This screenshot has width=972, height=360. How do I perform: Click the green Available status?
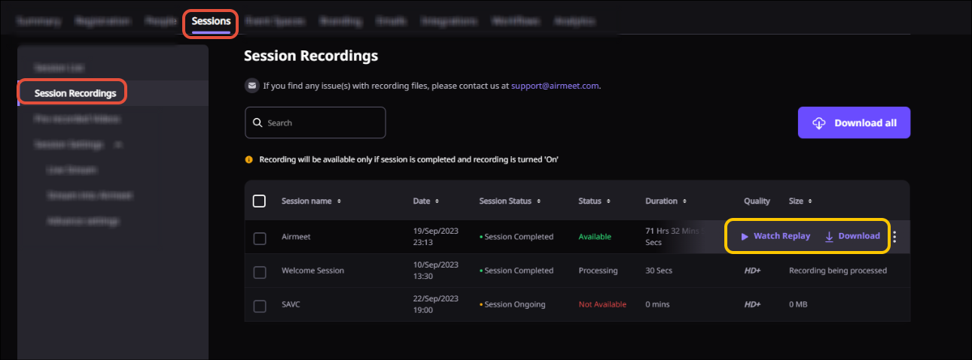595,237
